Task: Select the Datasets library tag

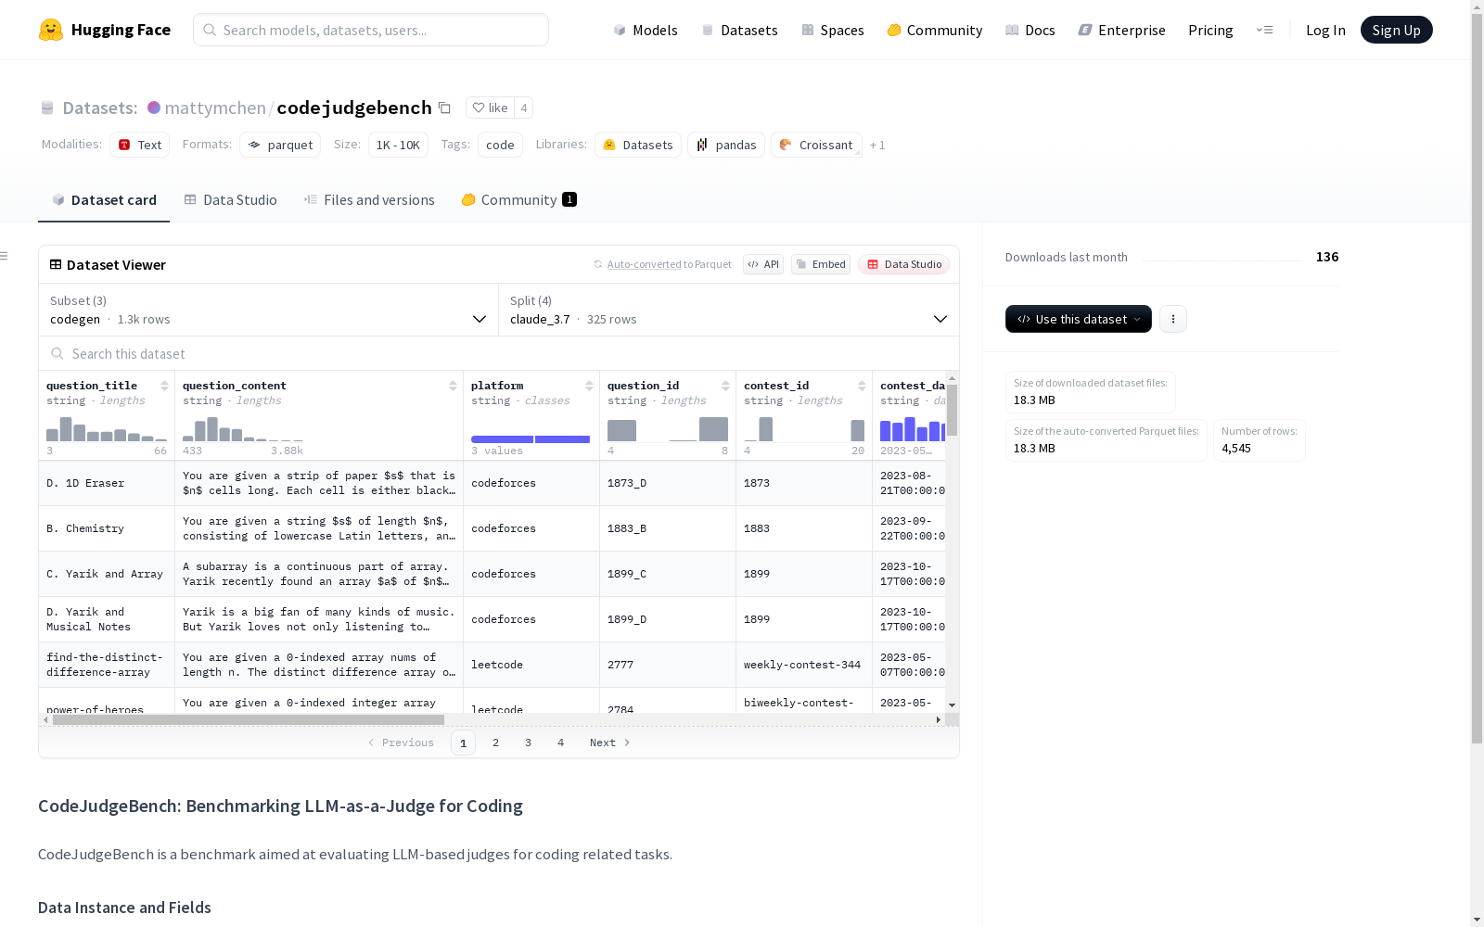Action: 638,145
